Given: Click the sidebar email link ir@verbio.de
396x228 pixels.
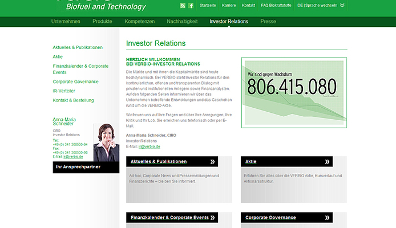Looking at the screenshot, I should (73, 157).
